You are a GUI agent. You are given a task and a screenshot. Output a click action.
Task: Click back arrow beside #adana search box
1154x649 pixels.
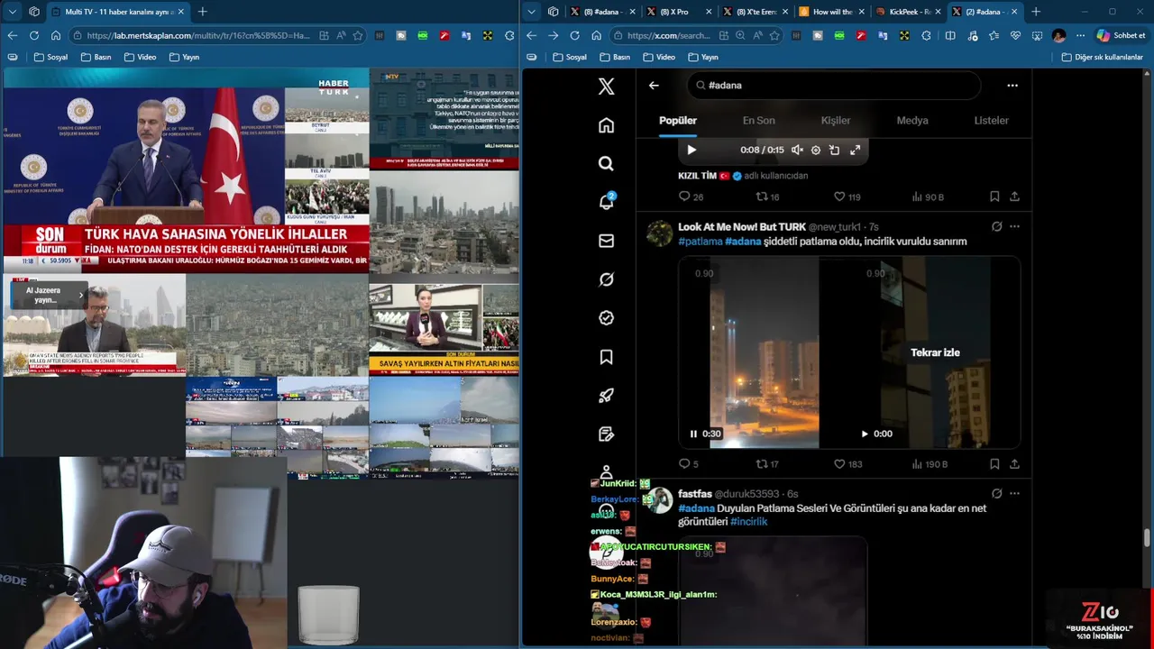coord(654,86)
